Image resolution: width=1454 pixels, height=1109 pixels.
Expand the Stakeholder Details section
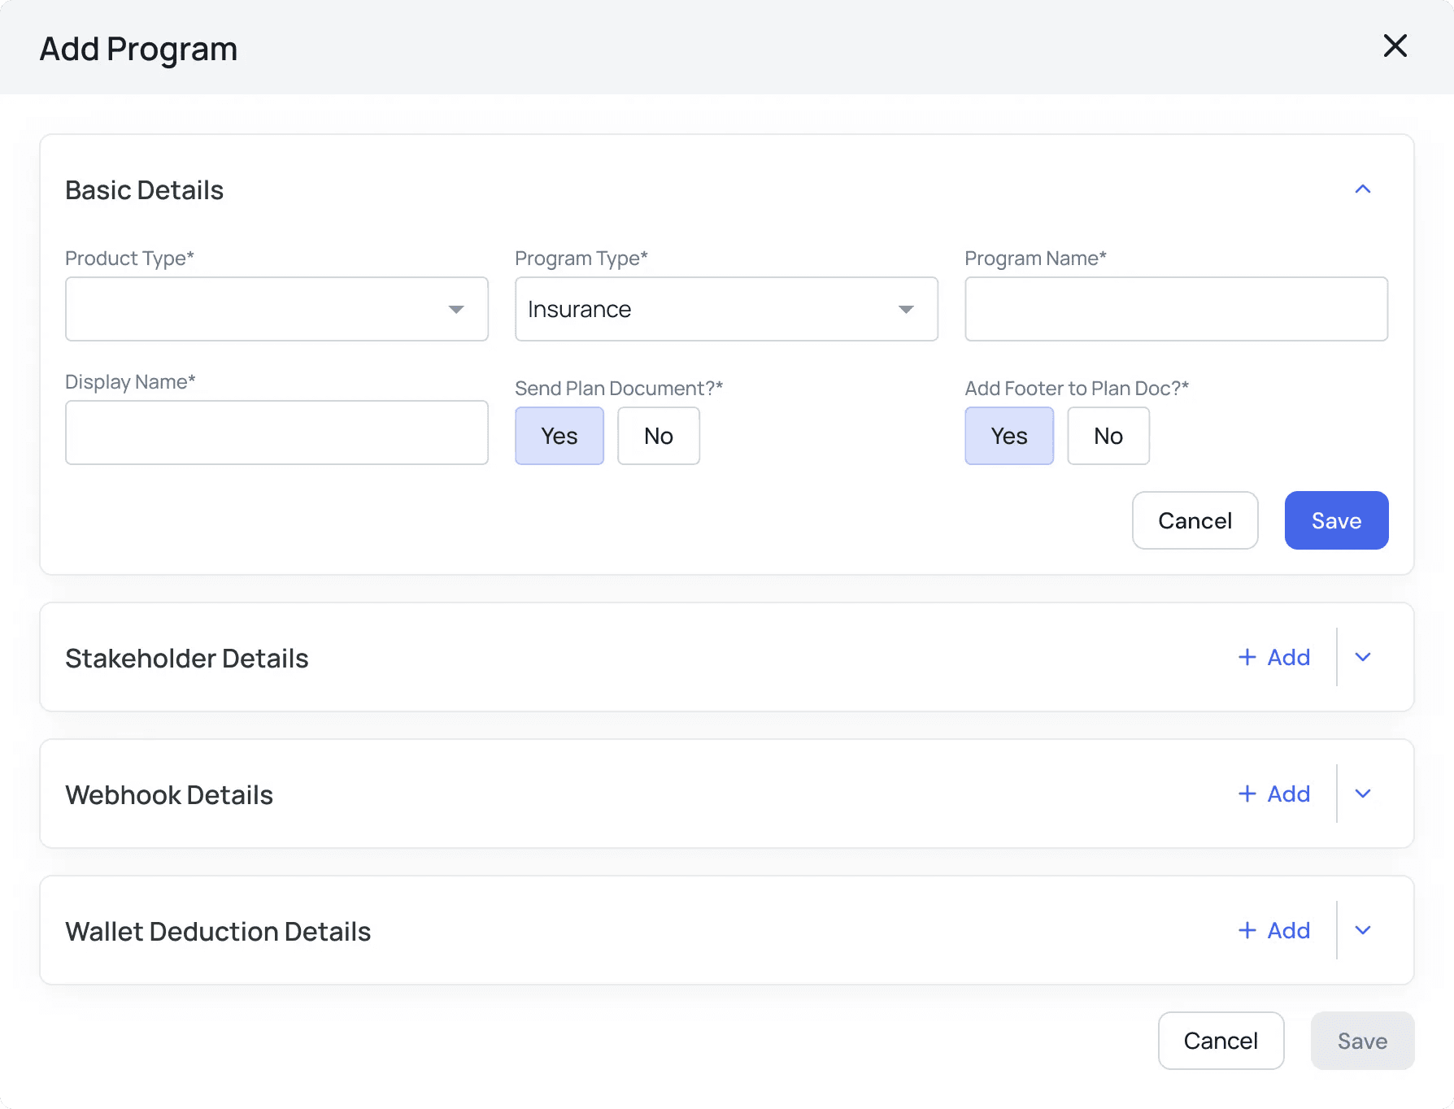click(x=1363, y=657)
